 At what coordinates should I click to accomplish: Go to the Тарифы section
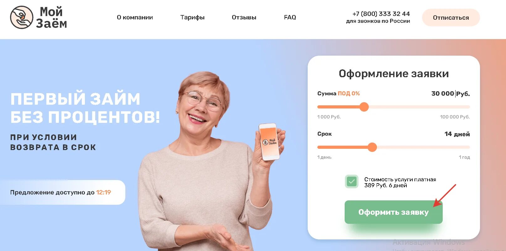[x=192, y=18]
